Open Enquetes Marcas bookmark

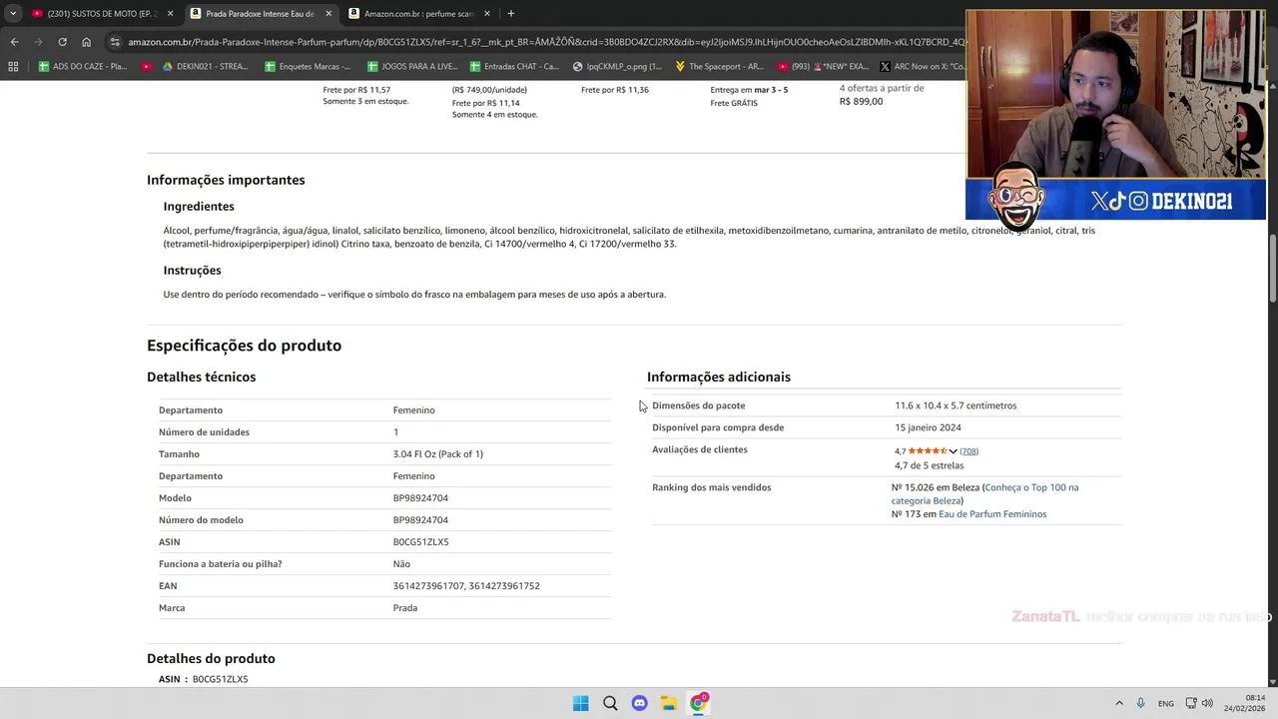(308, 66)
